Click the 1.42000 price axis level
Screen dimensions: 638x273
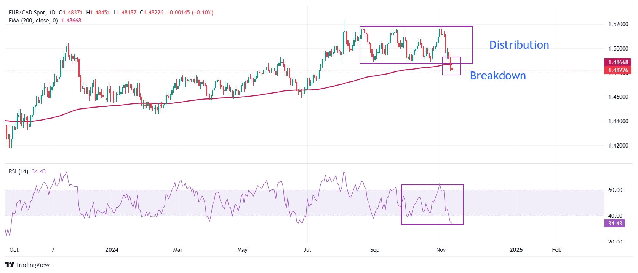point(618,146)
